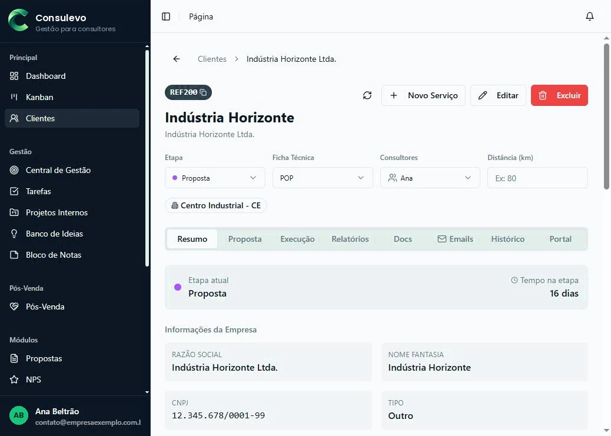Click the back arrow icon
Viewport: 611px width, 436px height.
click(x=177, y=59)
